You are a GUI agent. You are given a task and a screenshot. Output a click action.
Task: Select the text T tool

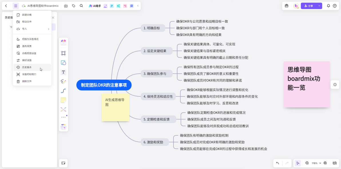click(63, 72)
